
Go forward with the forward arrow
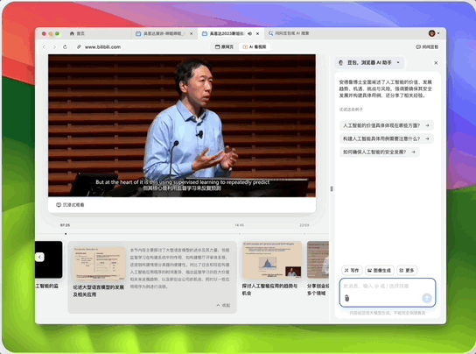[54, 46]
